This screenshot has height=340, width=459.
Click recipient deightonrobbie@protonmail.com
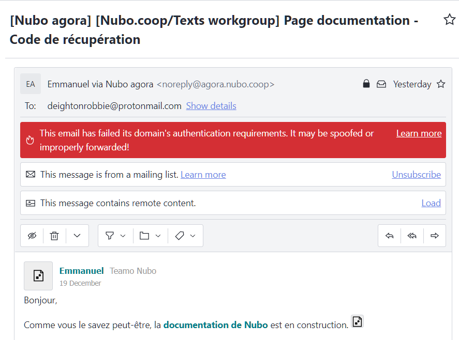[114, 106]
